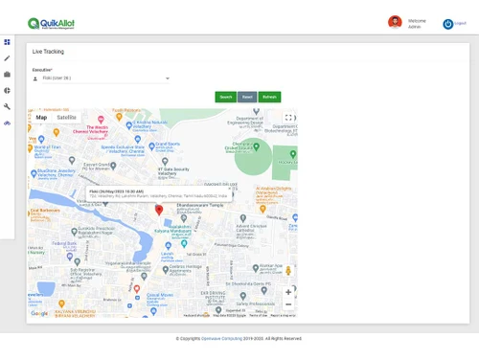Click the 'Live Tracking' heading
This screenshot has height=359, width=479.
pos(48,52)
